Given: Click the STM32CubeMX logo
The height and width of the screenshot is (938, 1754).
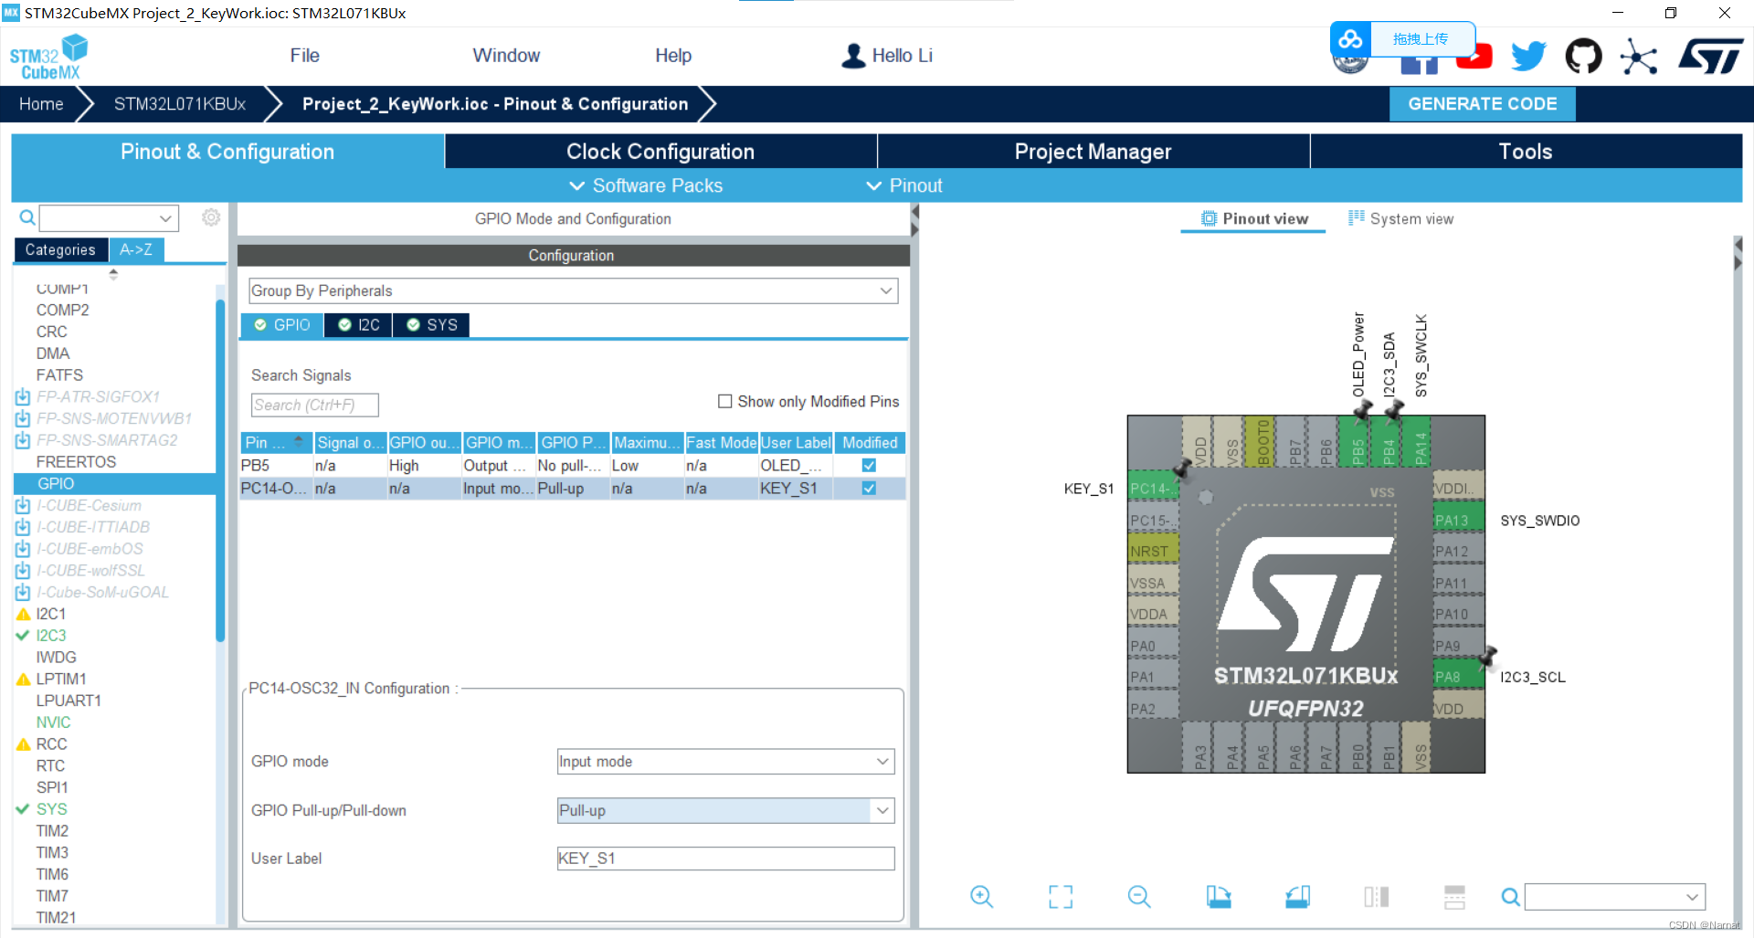Looking at the screenshot, I should pos(48,57).
